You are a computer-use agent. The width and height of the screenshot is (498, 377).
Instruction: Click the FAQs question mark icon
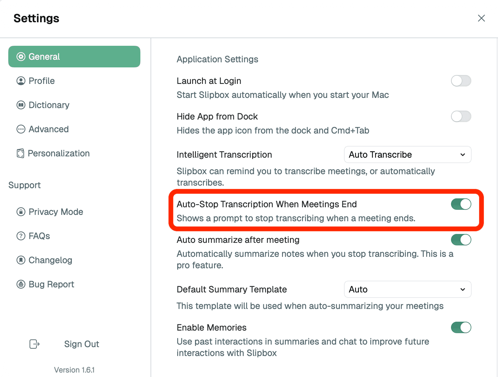[x=20, y=236]
